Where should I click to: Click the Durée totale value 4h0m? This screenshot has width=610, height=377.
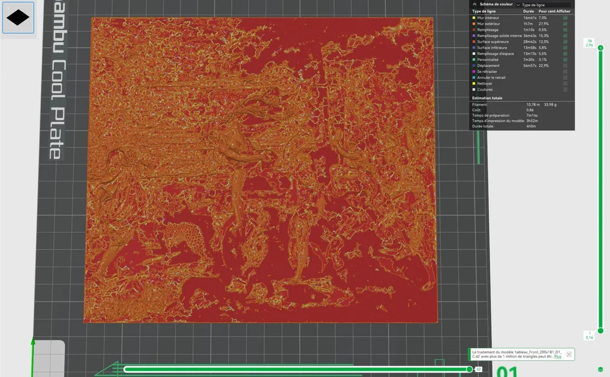pyautogui.click(x=531, y=126)
